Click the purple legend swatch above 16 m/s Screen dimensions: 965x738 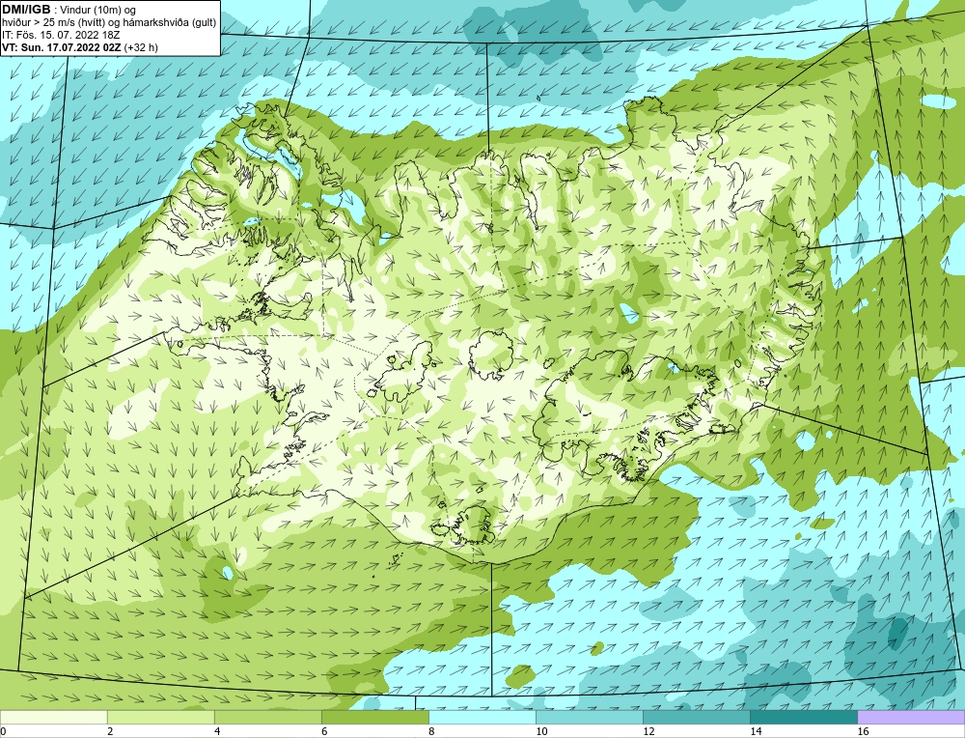pyautogui.click(x=911, y=717)
